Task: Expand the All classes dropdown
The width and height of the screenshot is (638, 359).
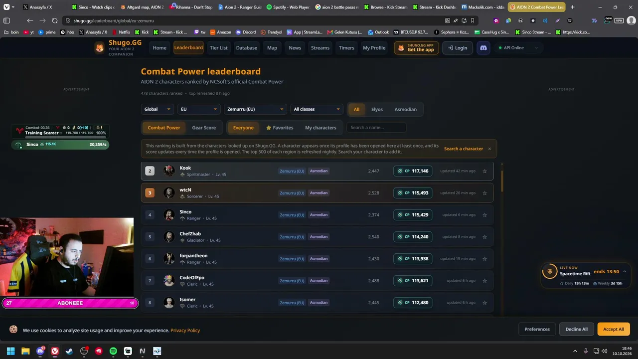Action: coord(317,109)
